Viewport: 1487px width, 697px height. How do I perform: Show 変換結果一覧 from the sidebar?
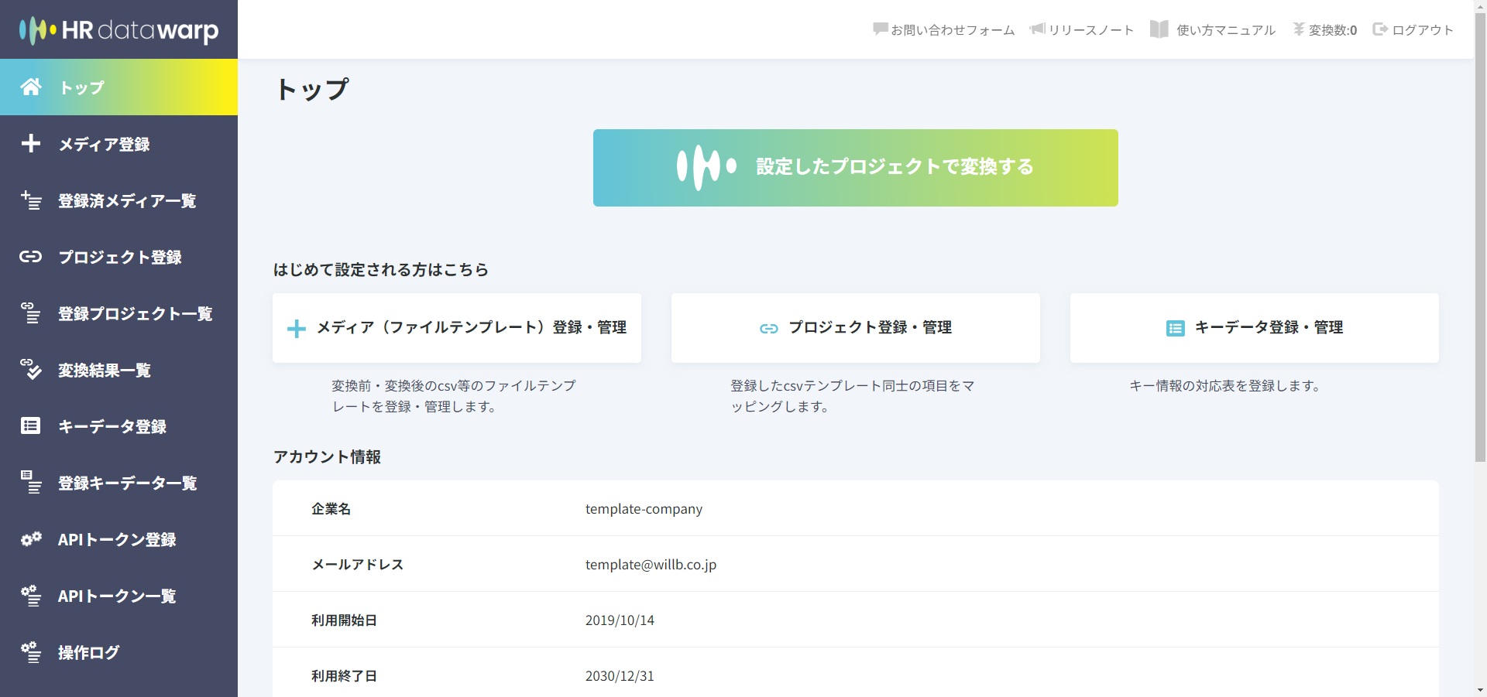(x=118, y=370)
